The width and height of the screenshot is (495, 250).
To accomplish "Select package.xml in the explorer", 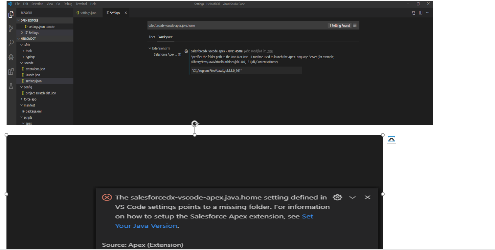I will coord(33,111).
